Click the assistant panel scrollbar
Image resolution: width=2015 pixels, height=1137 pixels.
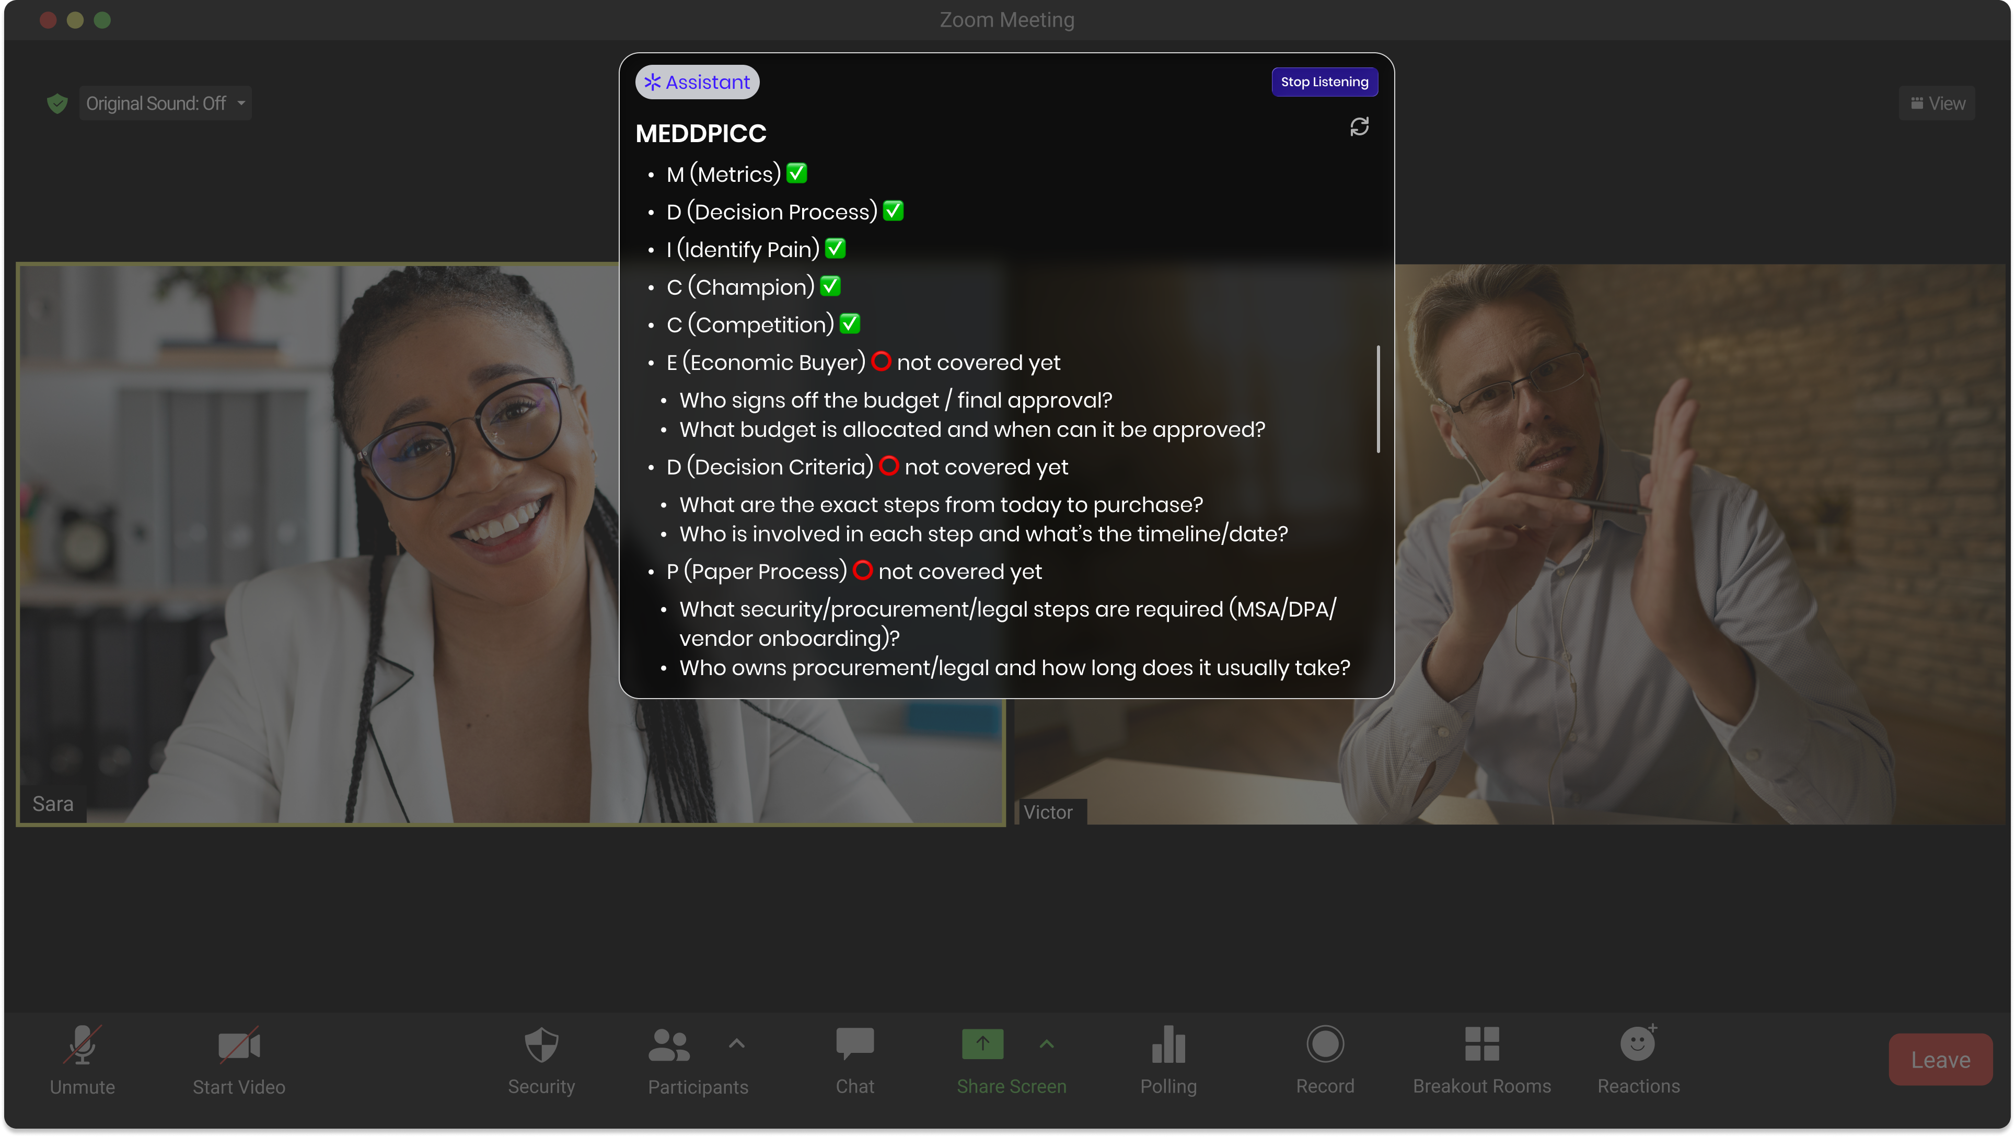(x=1377, y=399)
